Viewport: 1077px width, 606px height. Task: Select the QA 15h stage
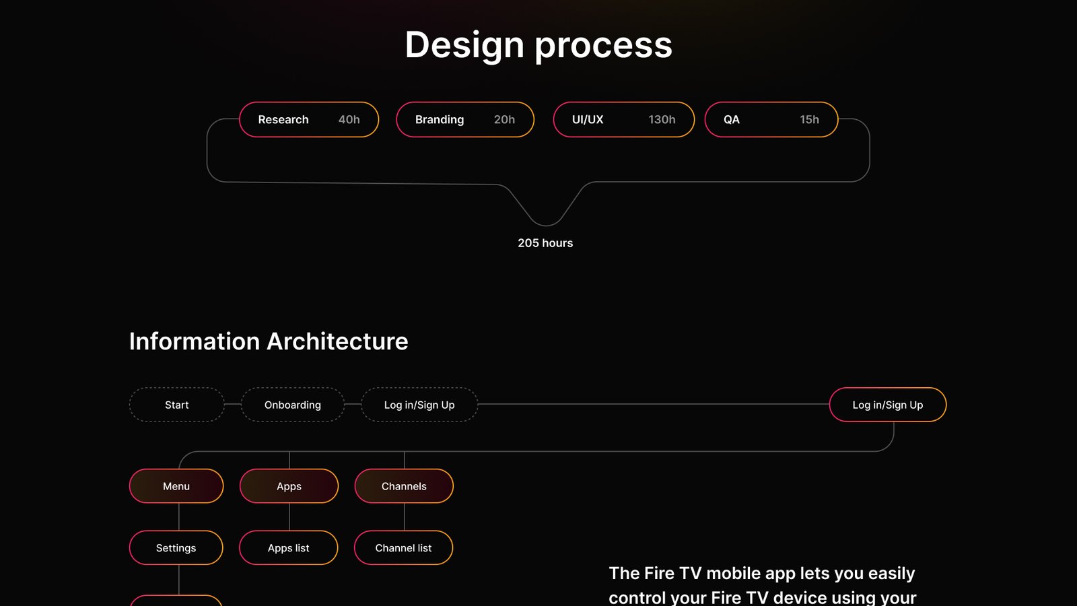click(771, 120)
